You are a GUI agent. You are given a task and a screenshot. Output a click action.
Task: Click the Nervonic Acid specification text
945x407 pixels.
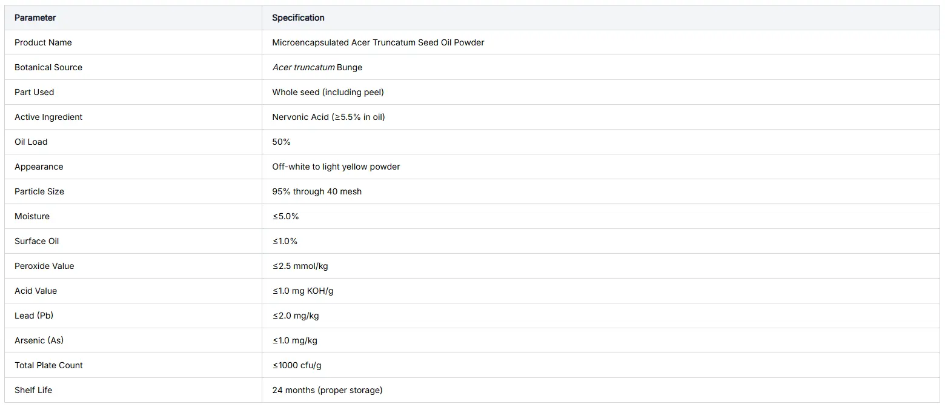[x=328, y=117]
